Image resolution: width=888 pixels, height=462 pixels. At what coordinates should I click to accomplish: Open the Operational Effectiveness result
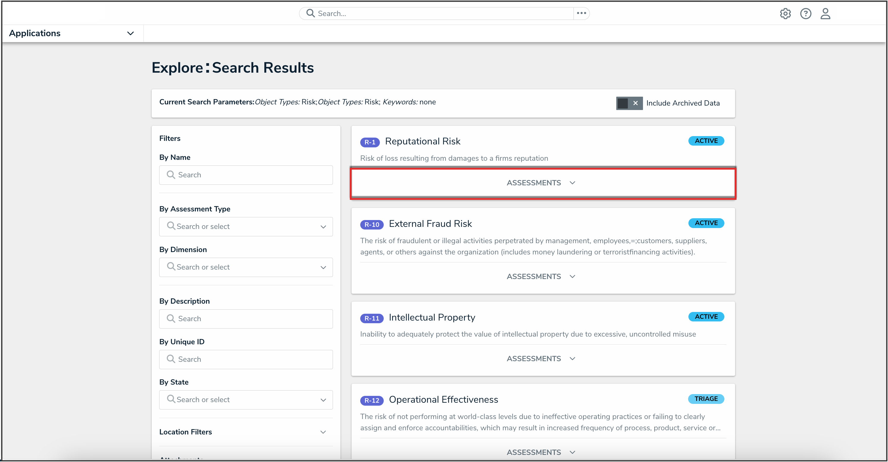(x=443, y=399)
